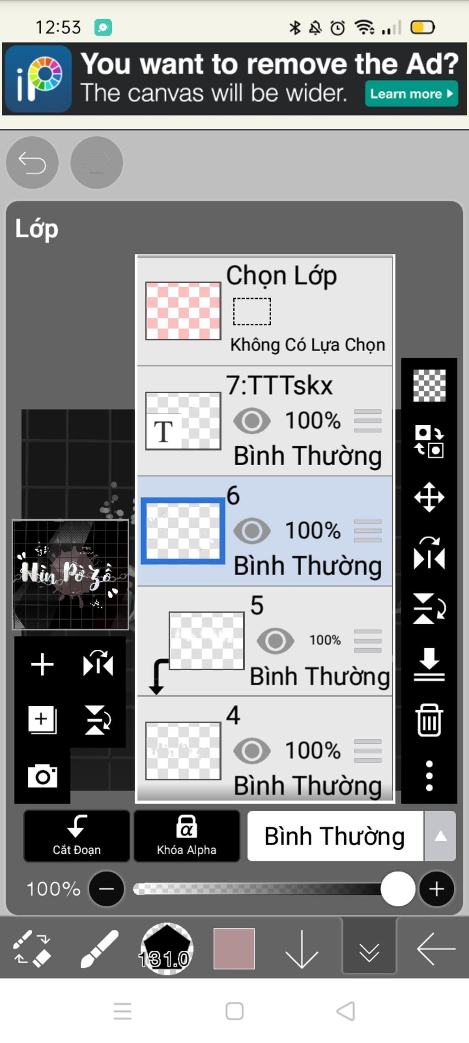Toggle Cắt Đoạn clipping button
The height and width of the screenshot is (1043, 469).
[76, 836]
